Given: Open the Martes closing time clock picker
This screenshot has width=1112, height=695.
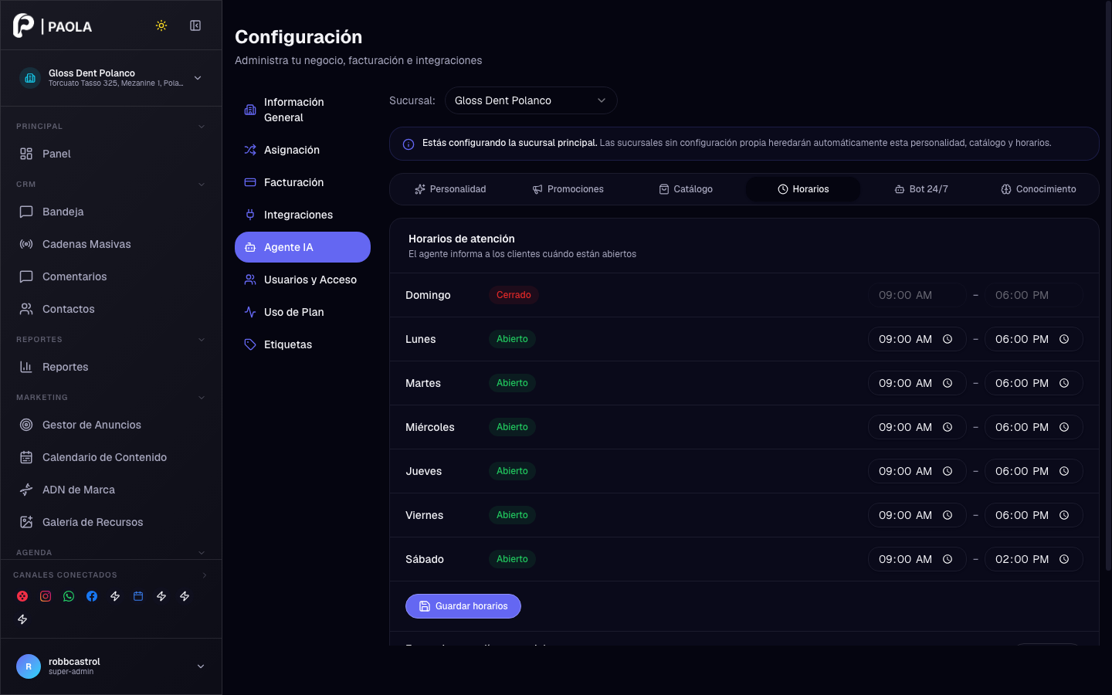Looking at the screenshot, I should [x=1064, y=383].
